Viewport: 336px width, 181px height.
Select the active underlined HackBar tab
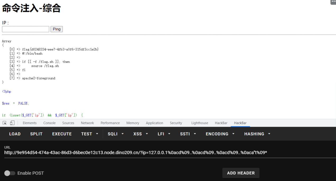240,123
